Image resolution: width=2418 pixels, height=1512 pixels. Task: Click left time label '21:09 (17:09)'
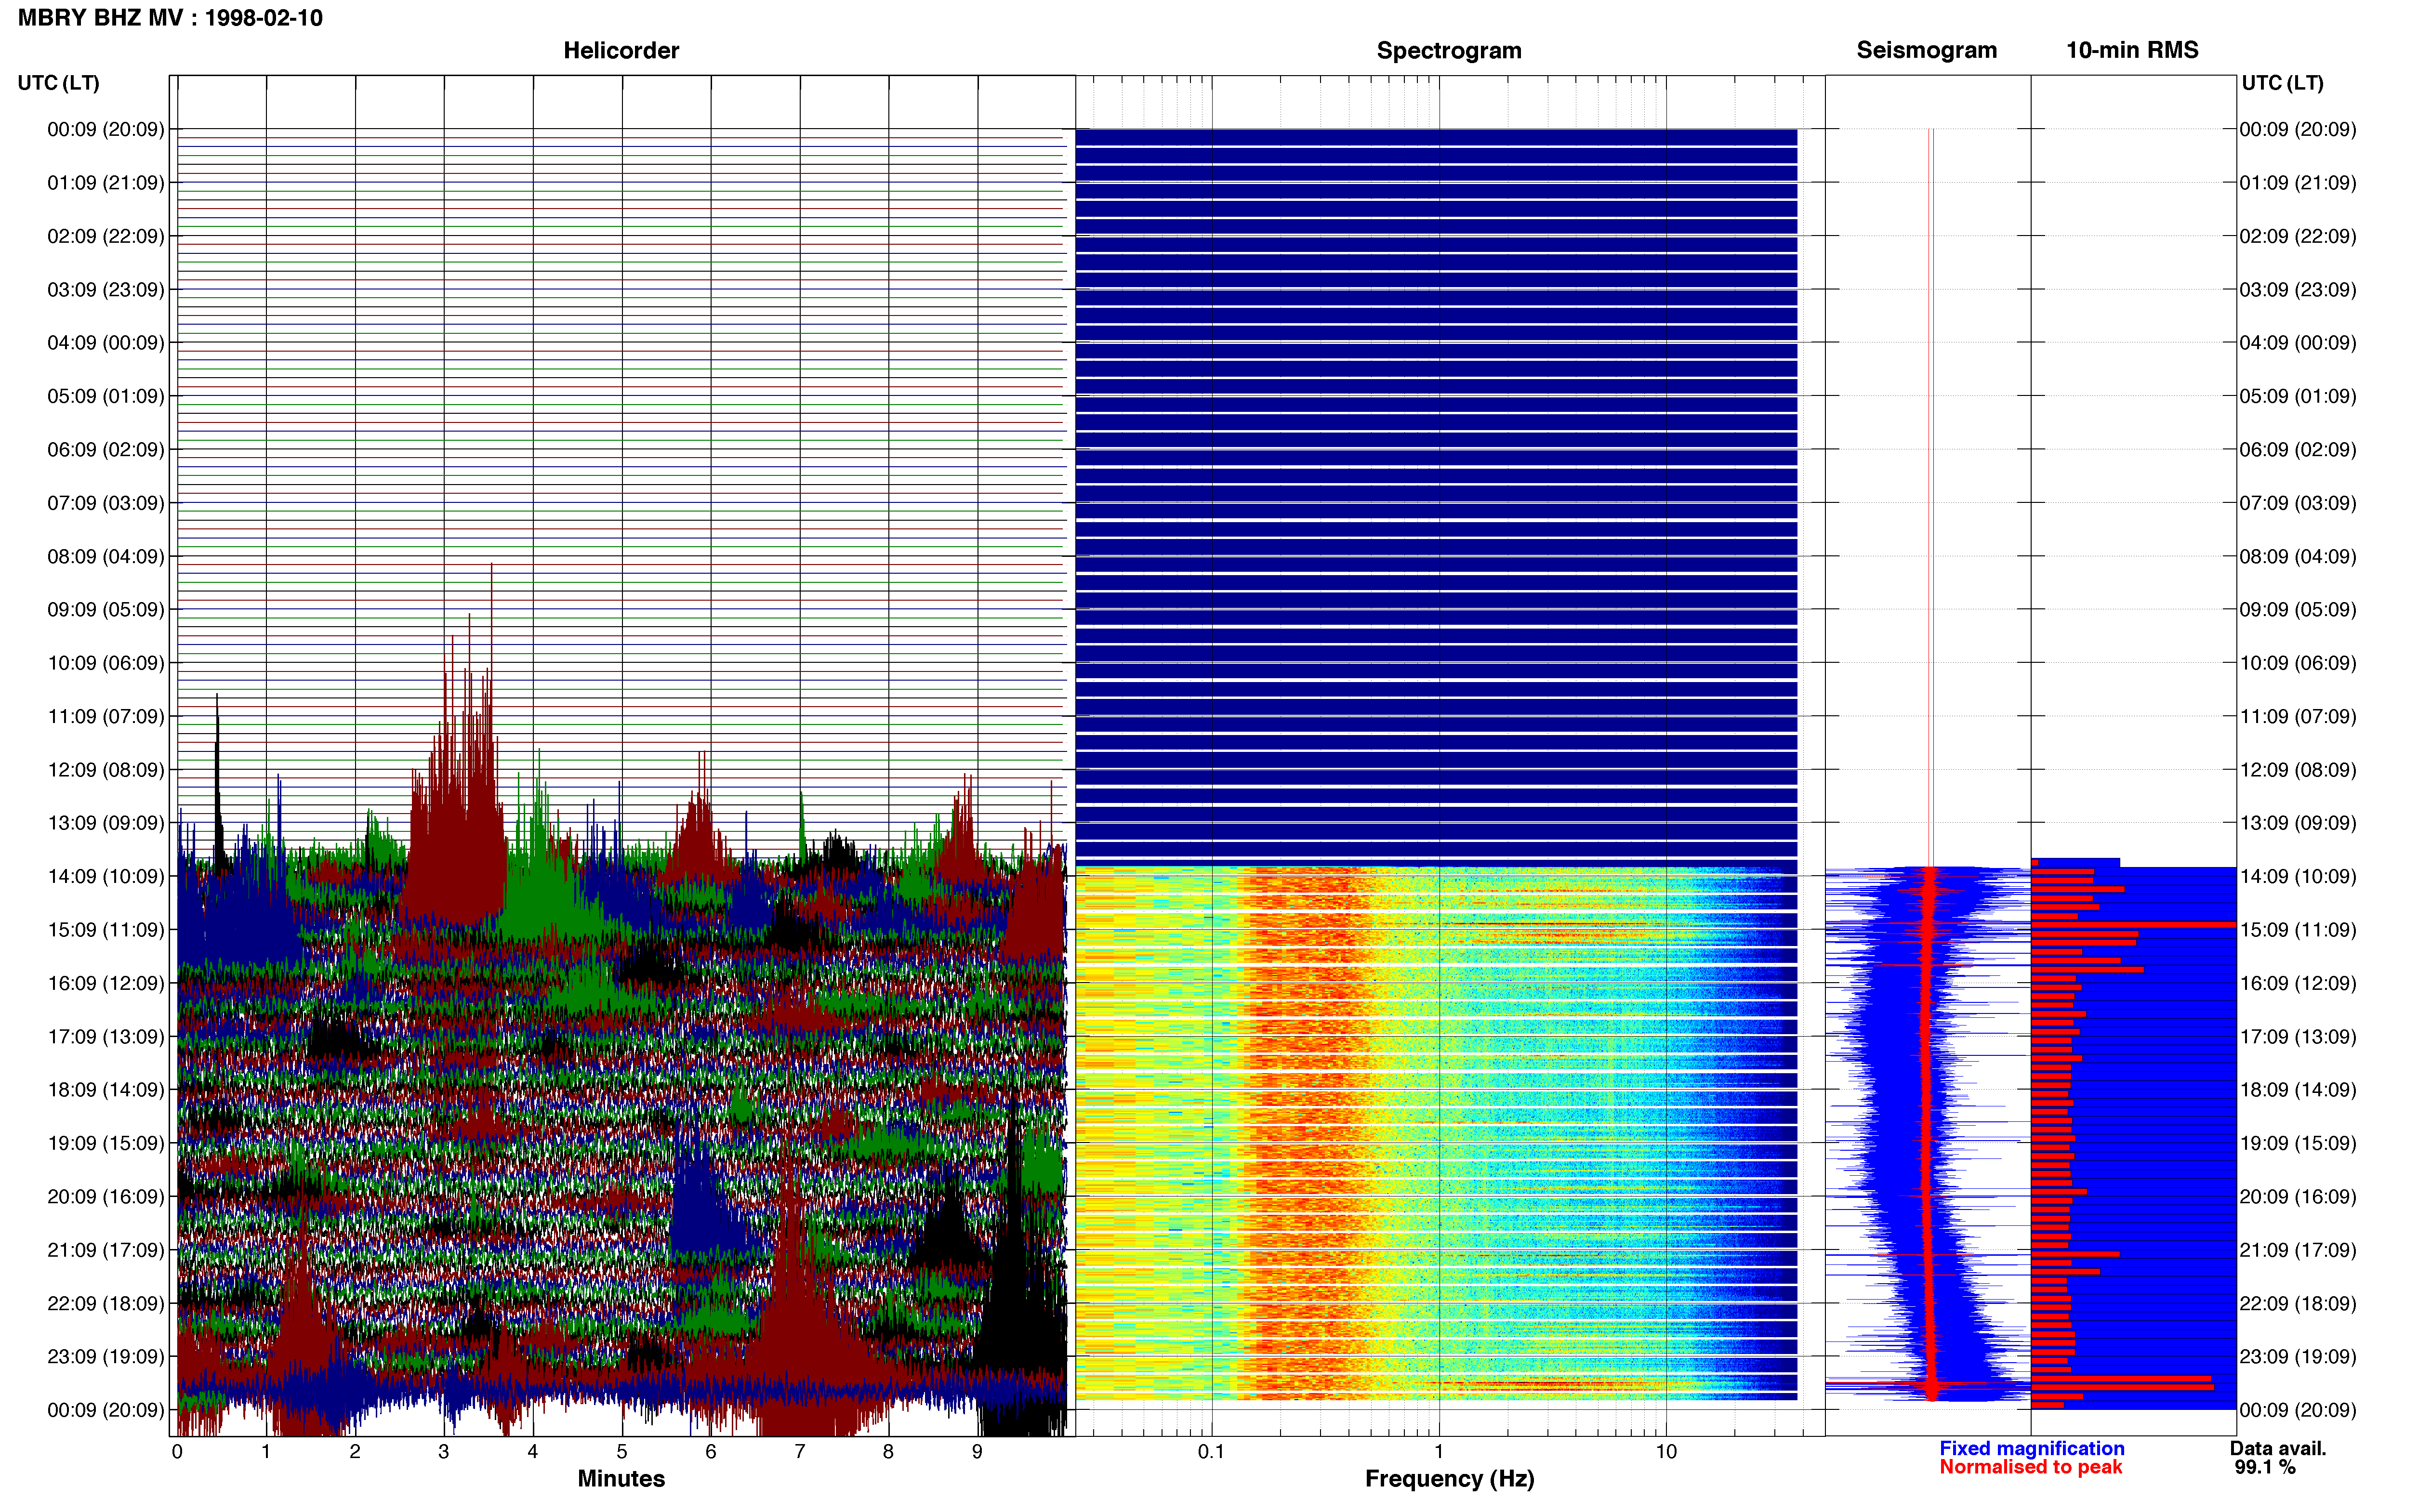tap(106, 1249)
